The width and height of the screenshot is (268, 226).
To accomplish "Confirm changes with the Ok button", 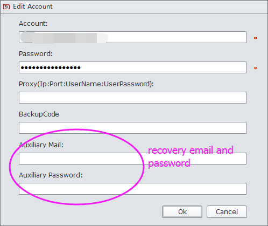I will pos(182,211).
